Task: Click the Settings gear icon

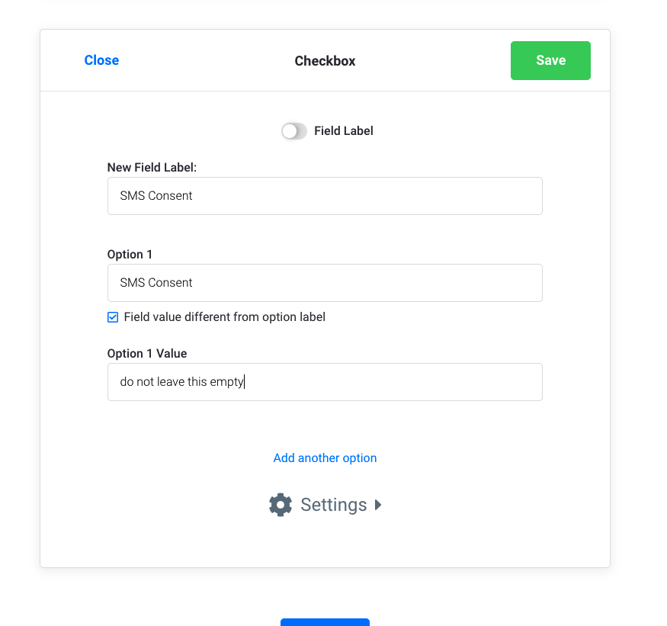Action: point(281,505)
